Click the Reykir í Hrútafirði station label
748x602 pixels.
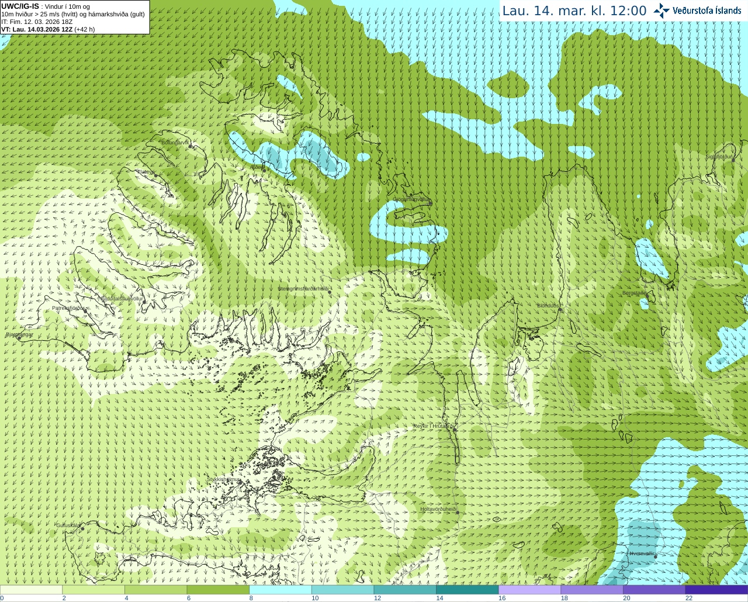coord(433,426)
